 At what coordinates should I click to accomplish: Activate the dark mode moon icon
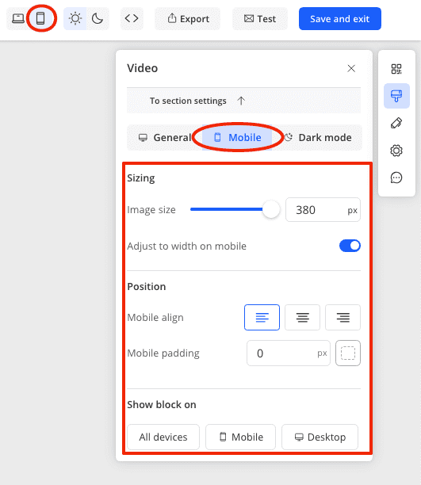coord(98,18)
